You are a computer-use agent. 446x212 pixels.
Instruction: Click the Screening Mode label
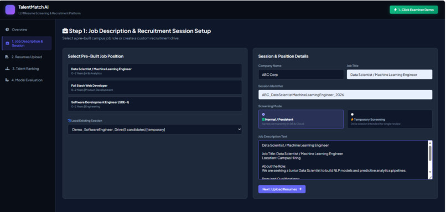270,106
